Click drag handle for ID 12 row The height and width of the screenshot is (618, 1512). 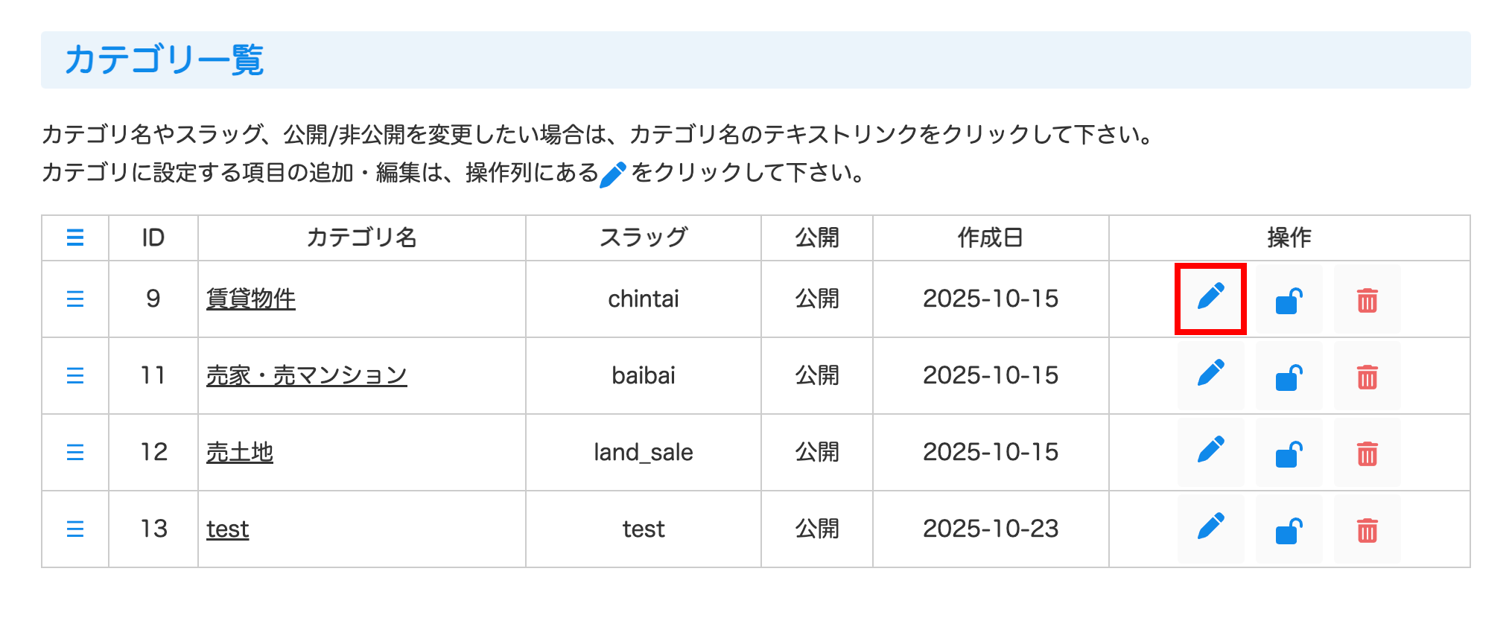[x=75, y=452]
